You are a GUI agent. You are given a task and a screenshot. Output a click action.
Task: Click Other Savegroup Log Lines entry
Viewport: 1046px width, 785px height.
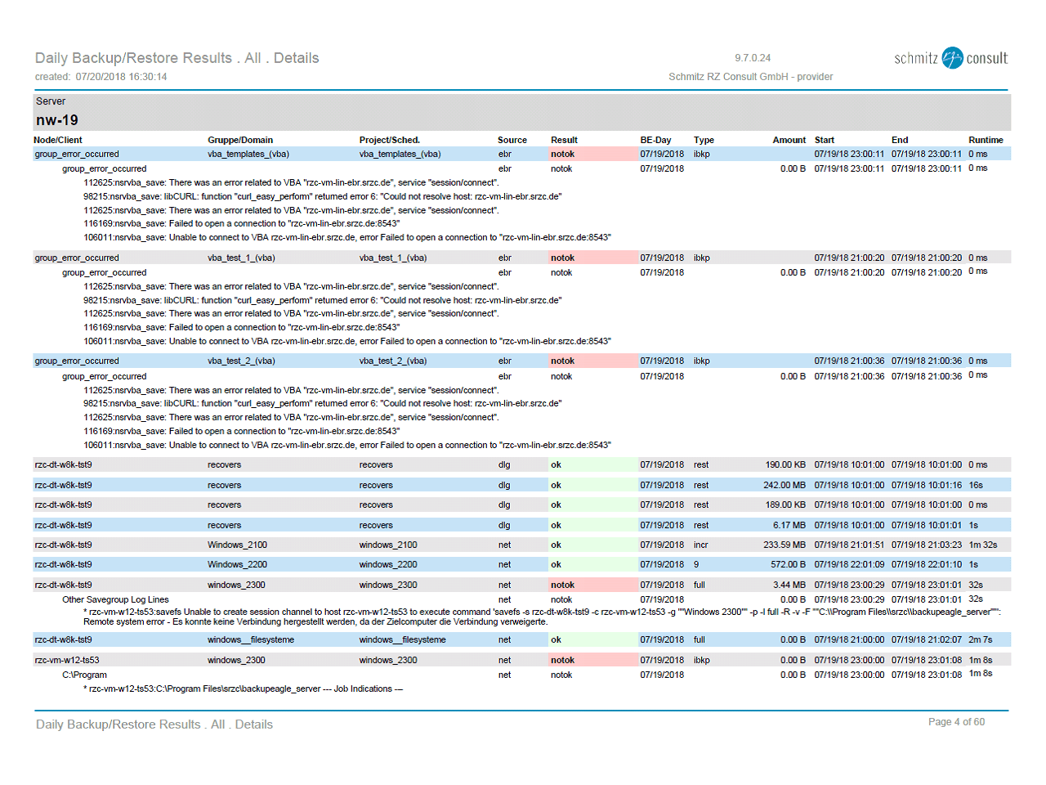point(115,599)
